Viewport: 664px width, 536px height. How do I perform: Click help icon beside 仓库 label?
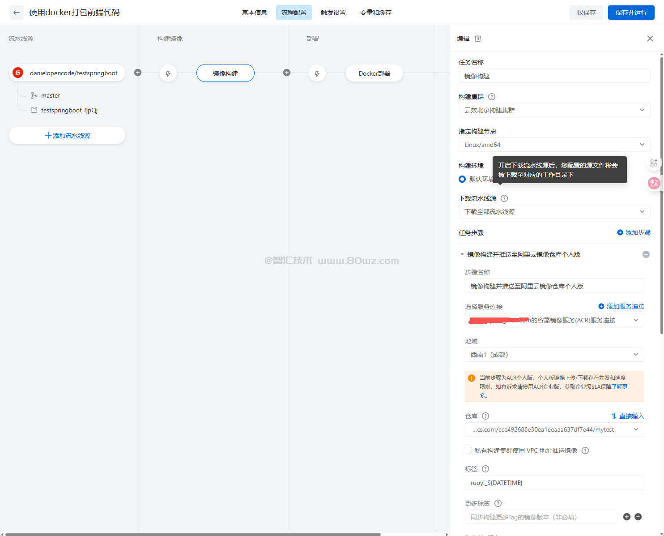485,416
